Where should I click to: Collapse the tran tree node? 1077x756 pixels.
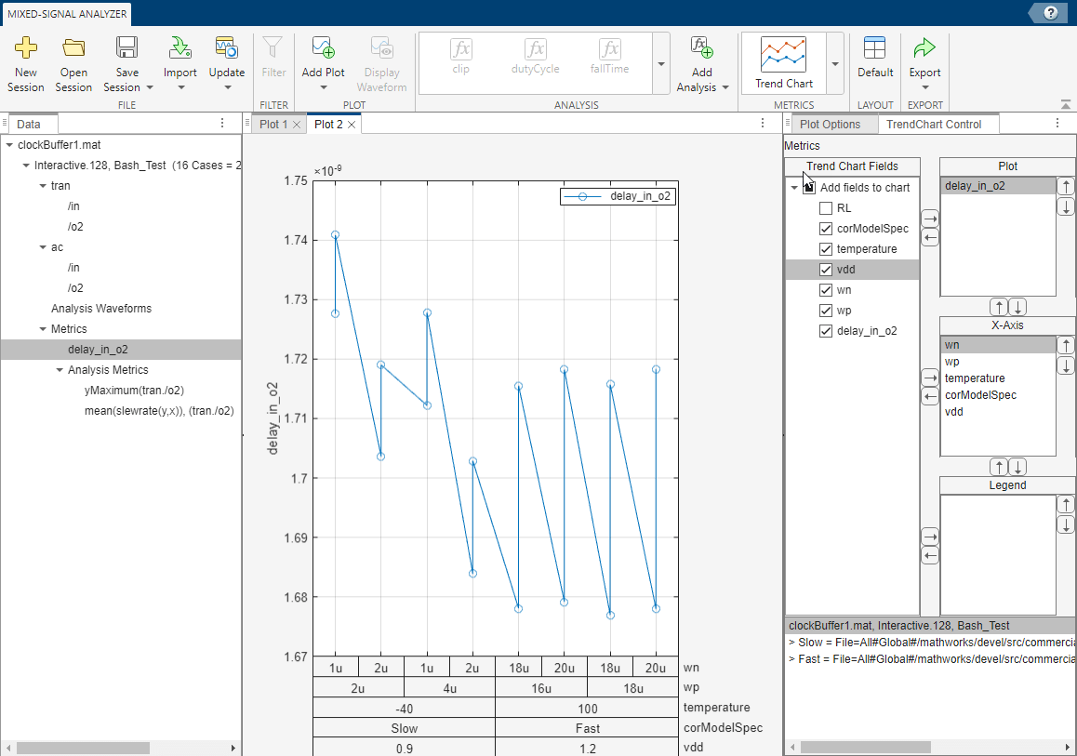(43, 186)
